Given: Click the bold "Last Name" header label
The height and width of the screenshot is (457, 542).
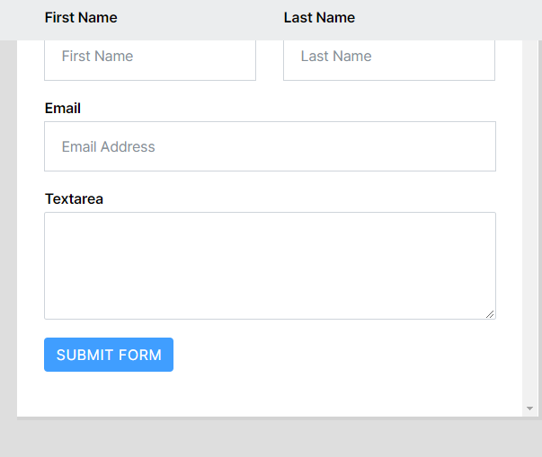Looking at the screenshot, I should (x=319, y=18).
